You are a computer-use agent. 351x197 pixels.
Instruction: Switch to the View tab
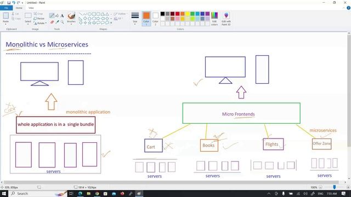point(31,8)
